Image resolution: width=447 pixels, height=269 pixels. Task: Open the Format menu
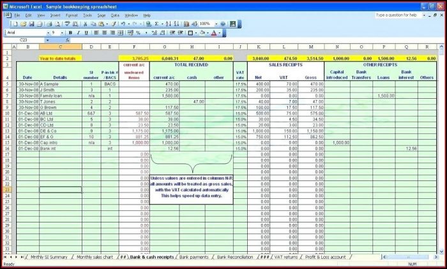click(x=72, y=15)
